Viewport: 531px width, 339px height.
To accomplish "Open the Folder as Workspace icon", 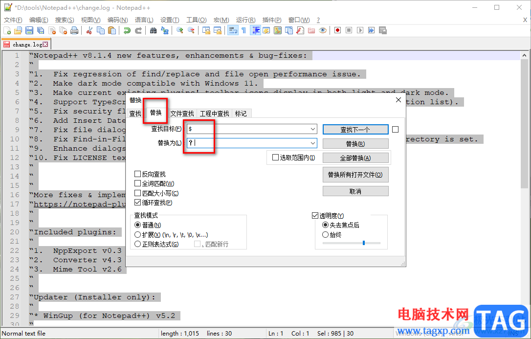I will (x=311, y=30).
